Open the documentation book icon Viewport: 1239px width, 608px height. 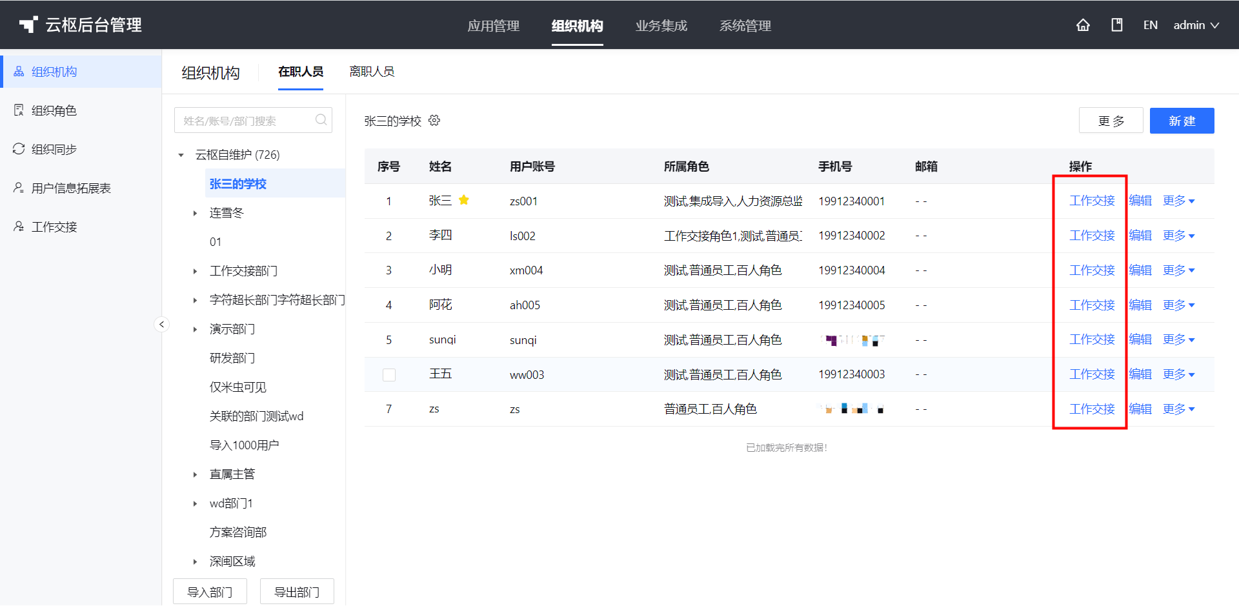pos(1117,25)
